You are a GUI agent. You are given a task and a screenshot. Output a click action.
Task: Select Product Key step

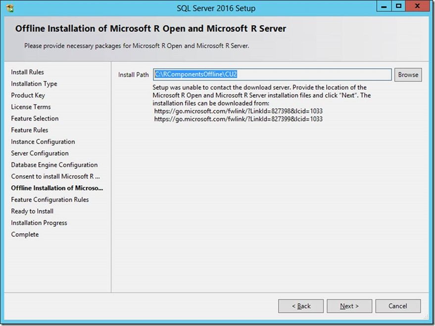click(x=28, y=95)
